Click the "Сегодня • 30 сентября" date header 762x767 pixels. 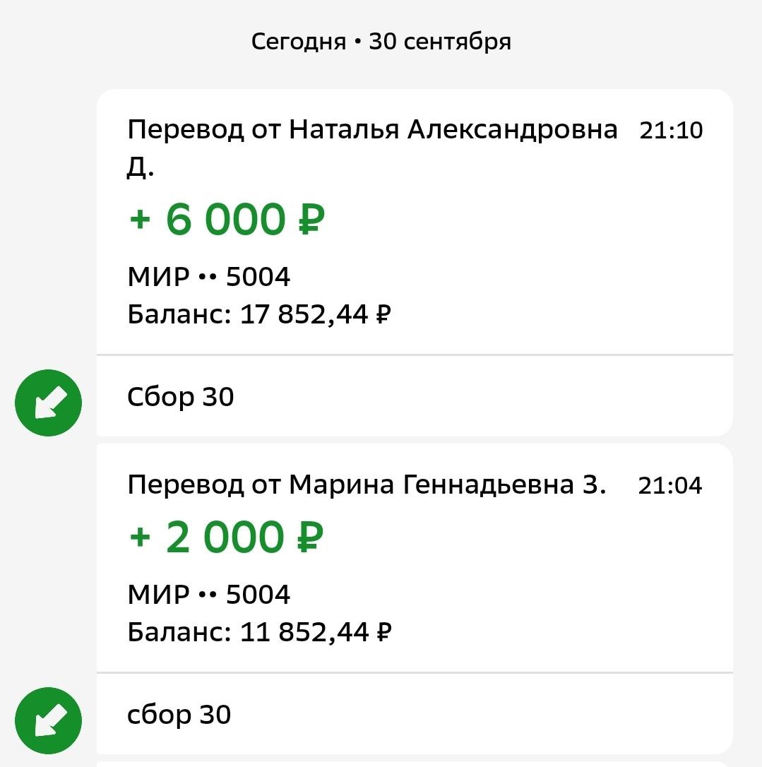(x=381, y=42)
